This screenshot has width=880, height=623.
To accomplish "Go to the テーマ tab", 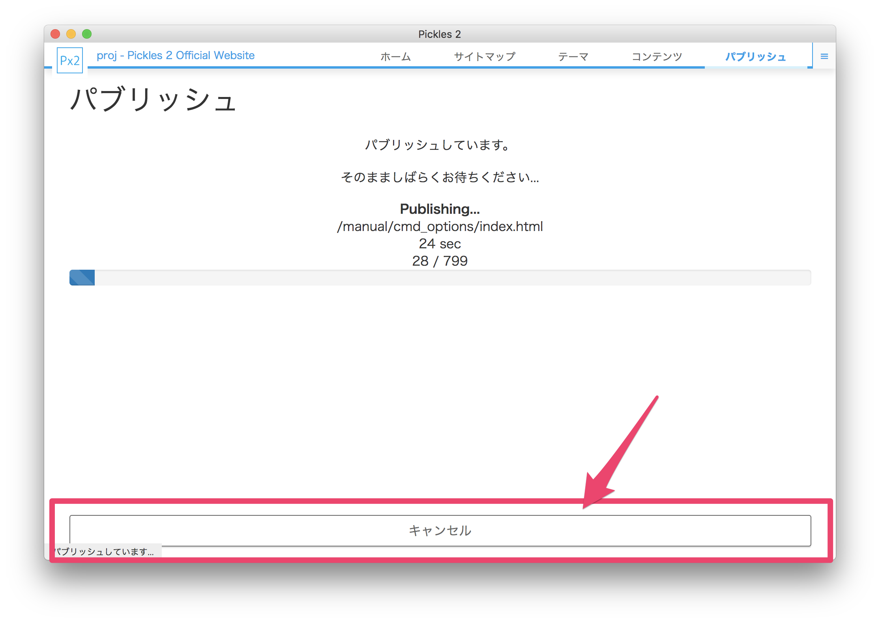I will coord(573,57).
